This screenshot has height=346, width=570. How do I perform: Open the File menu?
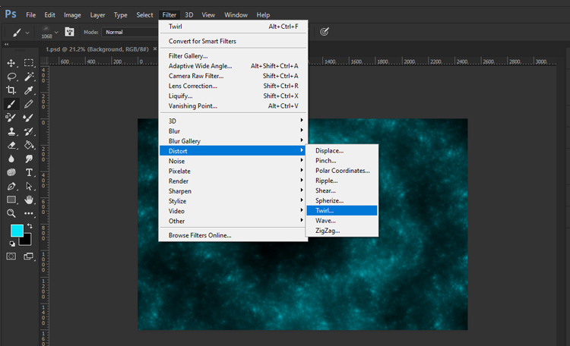[x=31, y=15]
